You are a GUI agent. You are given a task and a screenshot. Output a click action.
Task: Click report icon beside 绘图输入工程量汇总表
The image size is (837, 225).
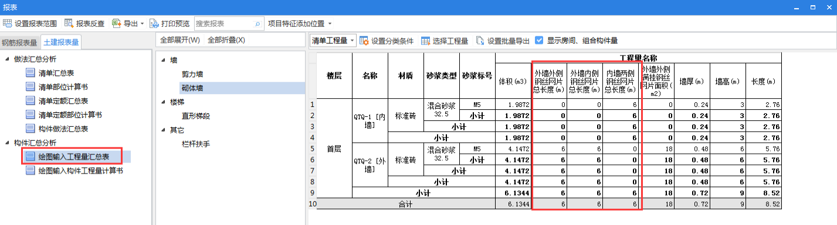click(x=31, y=157)
